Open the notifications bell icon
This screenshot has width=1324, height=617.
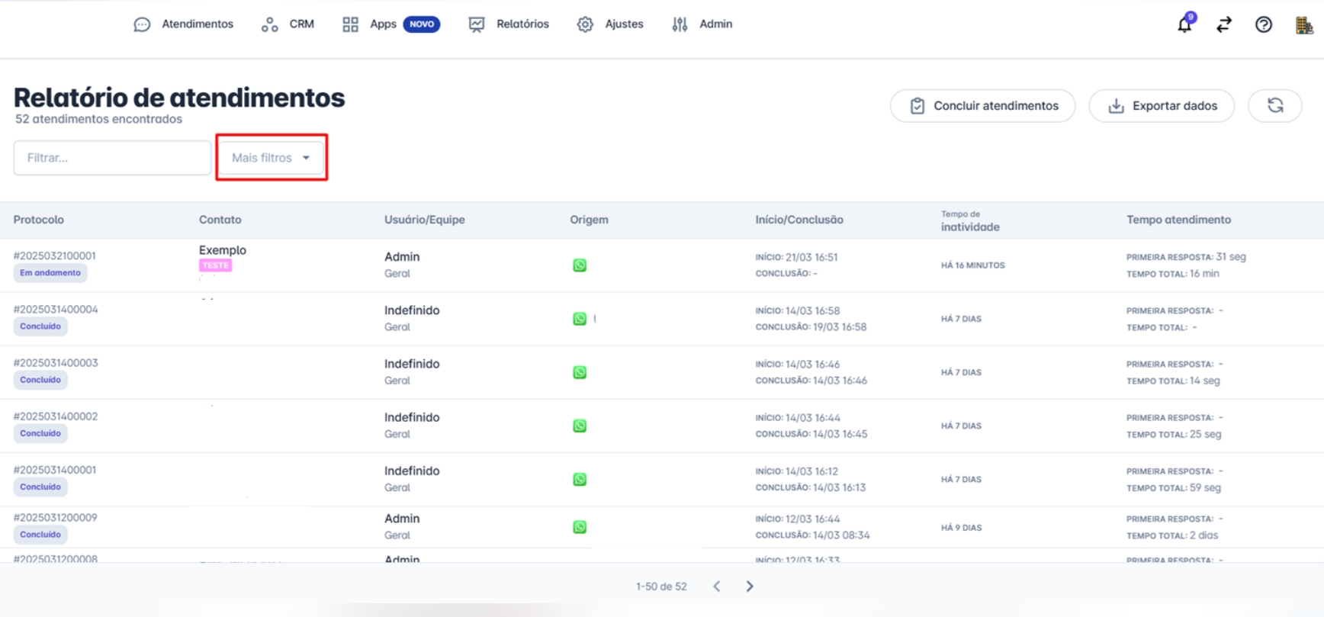(1184, 24)
